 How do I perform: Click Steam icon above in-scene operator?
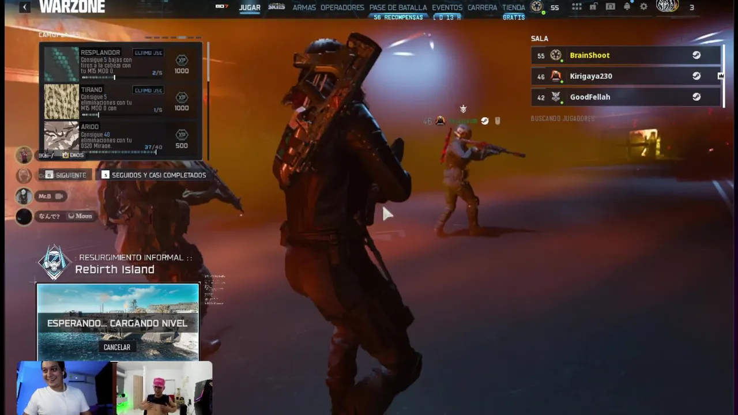point(485,120)
